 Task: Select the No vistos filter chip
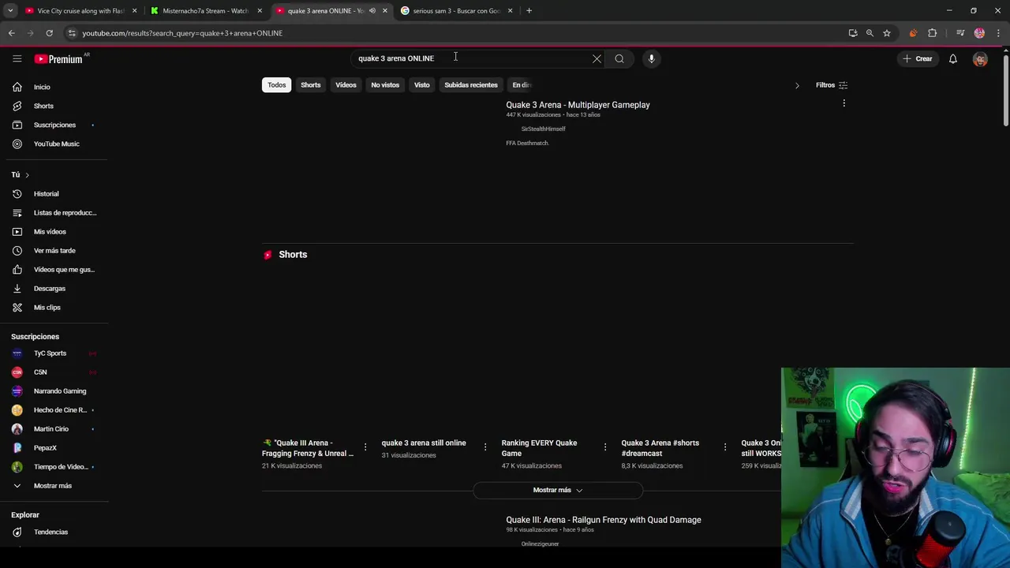click(385, 84)
